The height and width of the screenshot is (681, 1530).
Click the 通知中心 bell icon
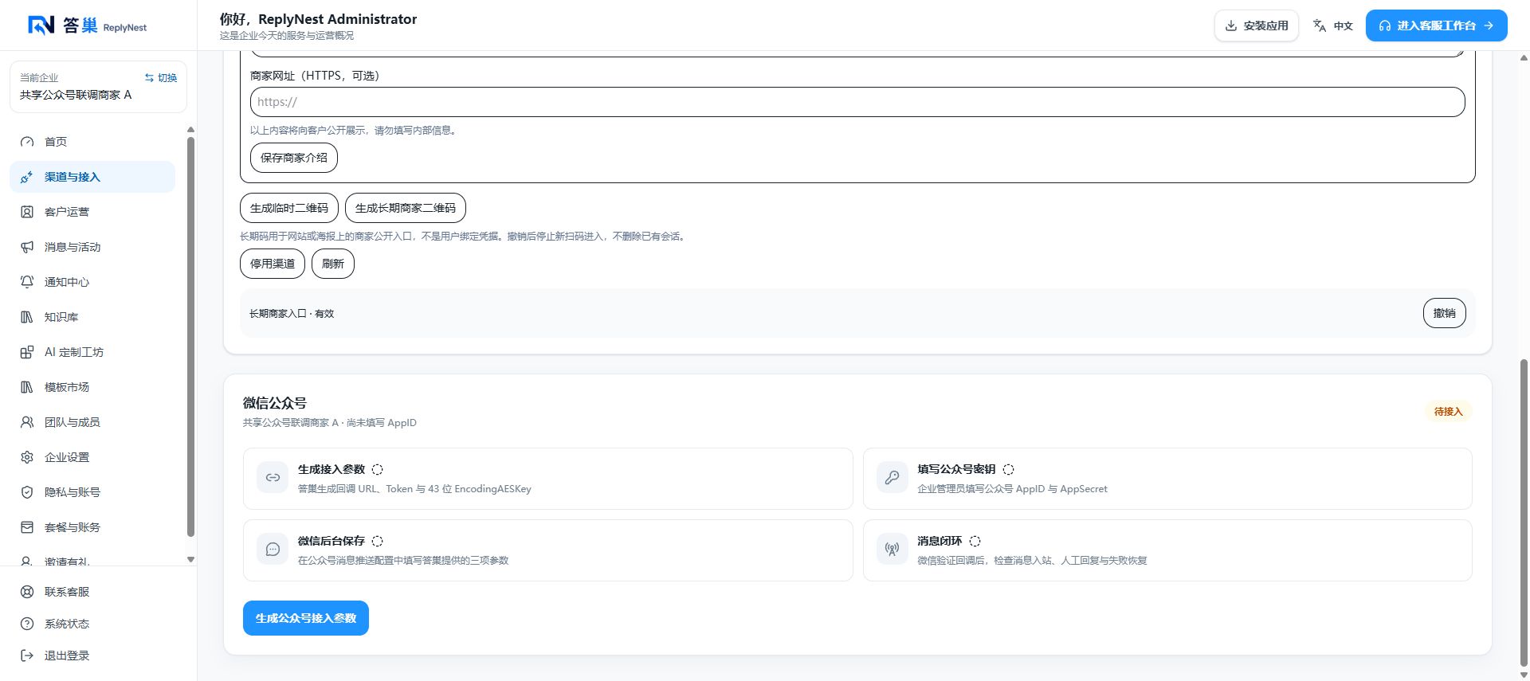(27, 282)
